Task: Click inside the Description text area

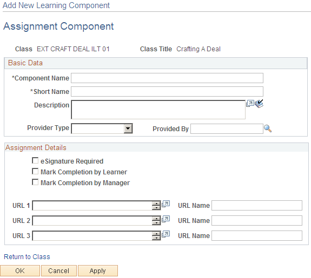Action: (x=158, y=110)
